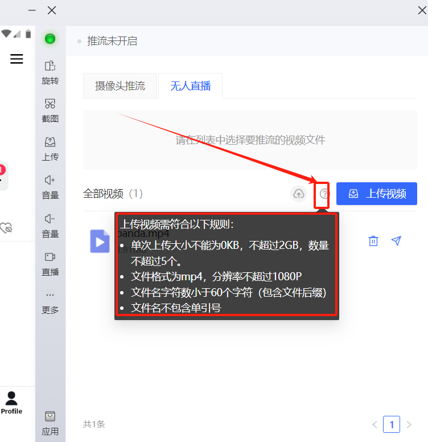Screen dimensions: 428x442
Task: Show 更多 tools in the sidebar
Action: 50,303
